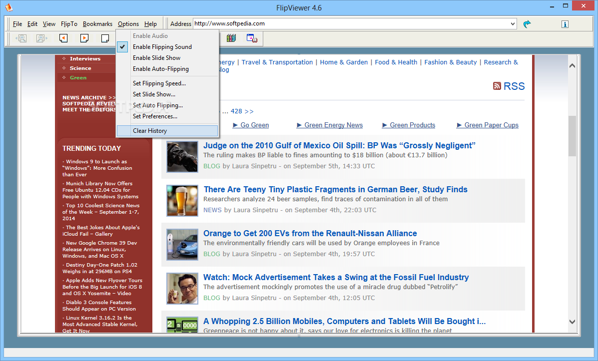Click the beer glass thumbnail
The width and height of the screenshot is (598, 361).
[x=182, y=201]
